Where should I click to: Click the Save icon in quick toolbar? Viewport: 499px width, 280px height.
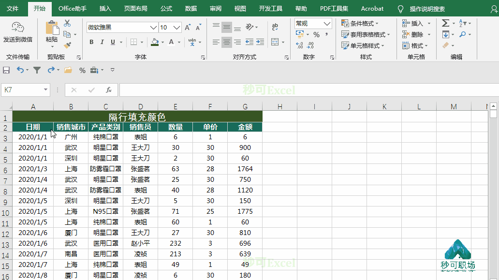6,70
